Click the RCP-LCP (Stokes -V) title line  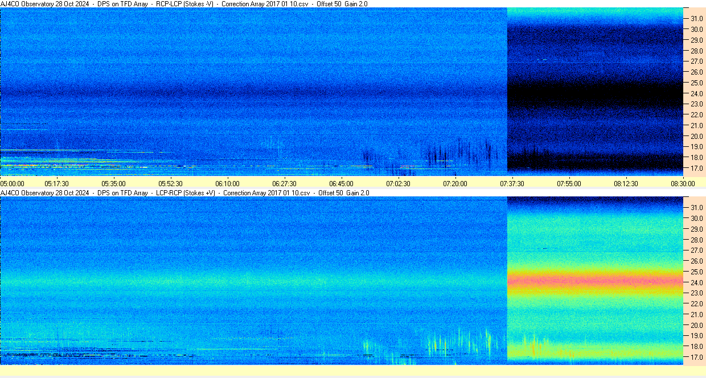point(184,3)
